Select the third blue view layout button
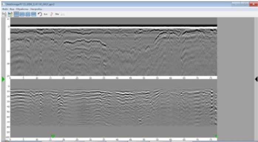 pos(28,14)
